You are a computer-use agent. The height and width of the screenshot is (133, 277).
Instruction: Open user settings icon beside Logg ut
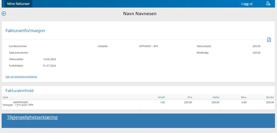tap(268, 4)
